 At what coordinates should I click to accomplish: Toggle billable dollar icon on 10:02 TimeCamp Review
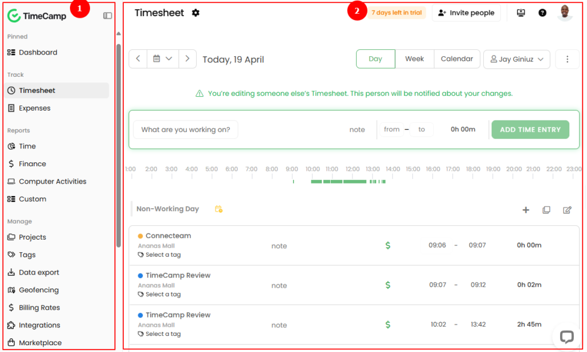coord(388,324)
